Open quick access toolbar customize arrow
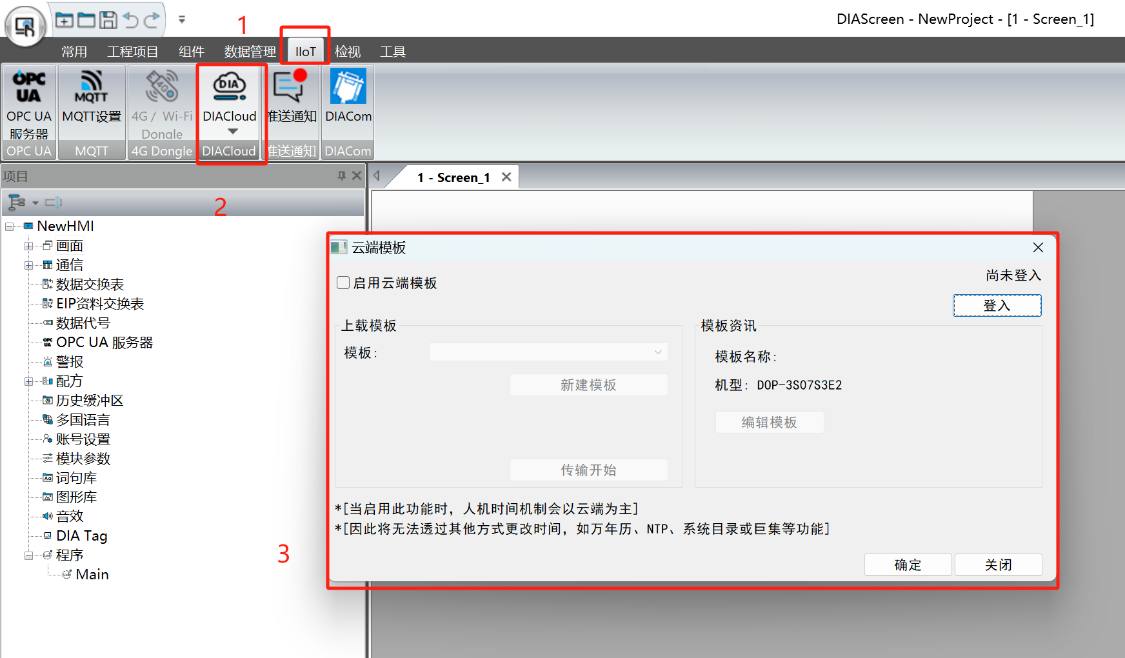 [x=182, y=20]
